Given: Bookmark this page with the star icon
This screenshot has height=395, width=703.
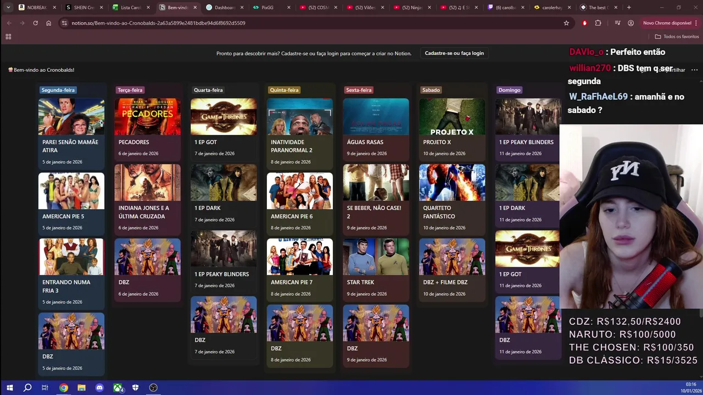Looking at the screenshot, I should [566, 23].
